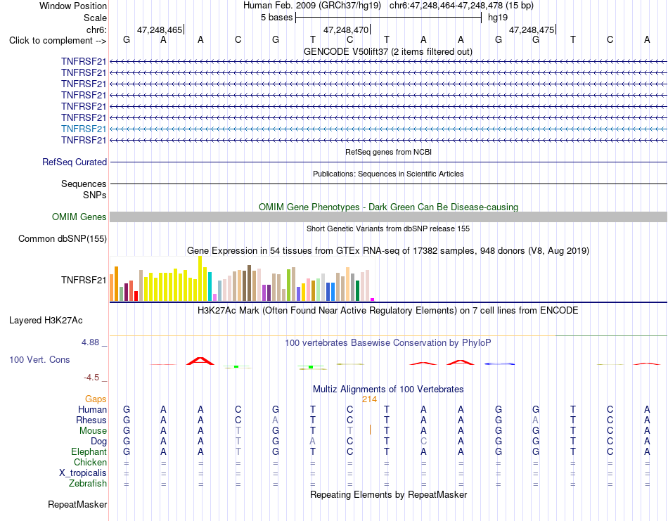Open the OMIM Gene Phenotypes track title
668x521 pixels.
point(388,207)
